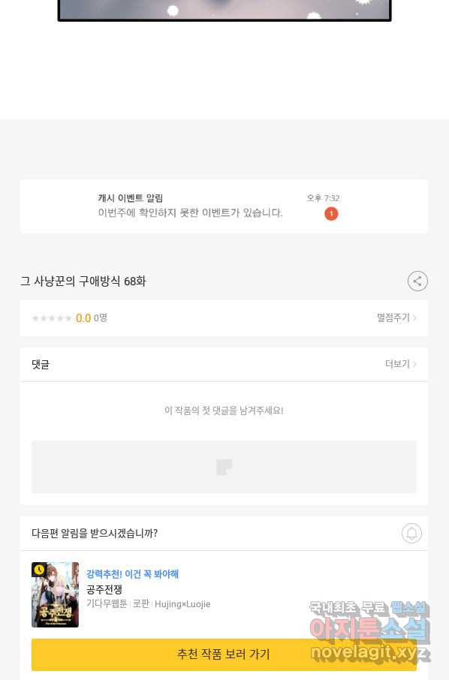449x680 pixels.
Task: Open 별점주기 to rate the episode
Action: pyautogui.click(x=396, y=318)
